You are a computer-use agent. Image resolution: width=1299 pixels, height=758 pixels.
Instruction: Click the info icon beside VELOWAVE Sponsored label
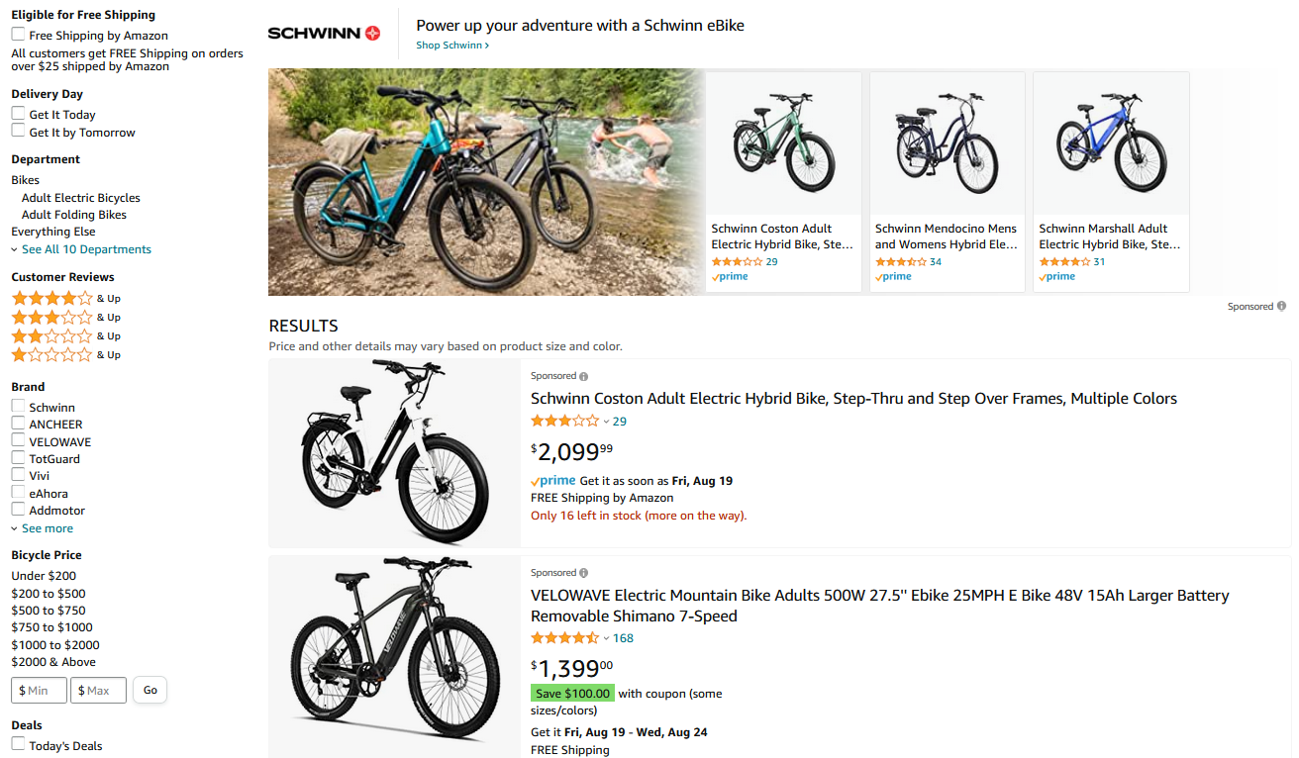pos(584,574)
